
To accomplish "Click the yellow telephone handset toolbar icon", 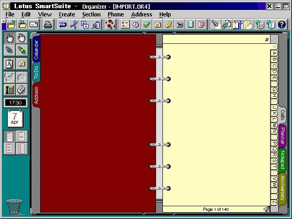I will [x=169, y=25].
